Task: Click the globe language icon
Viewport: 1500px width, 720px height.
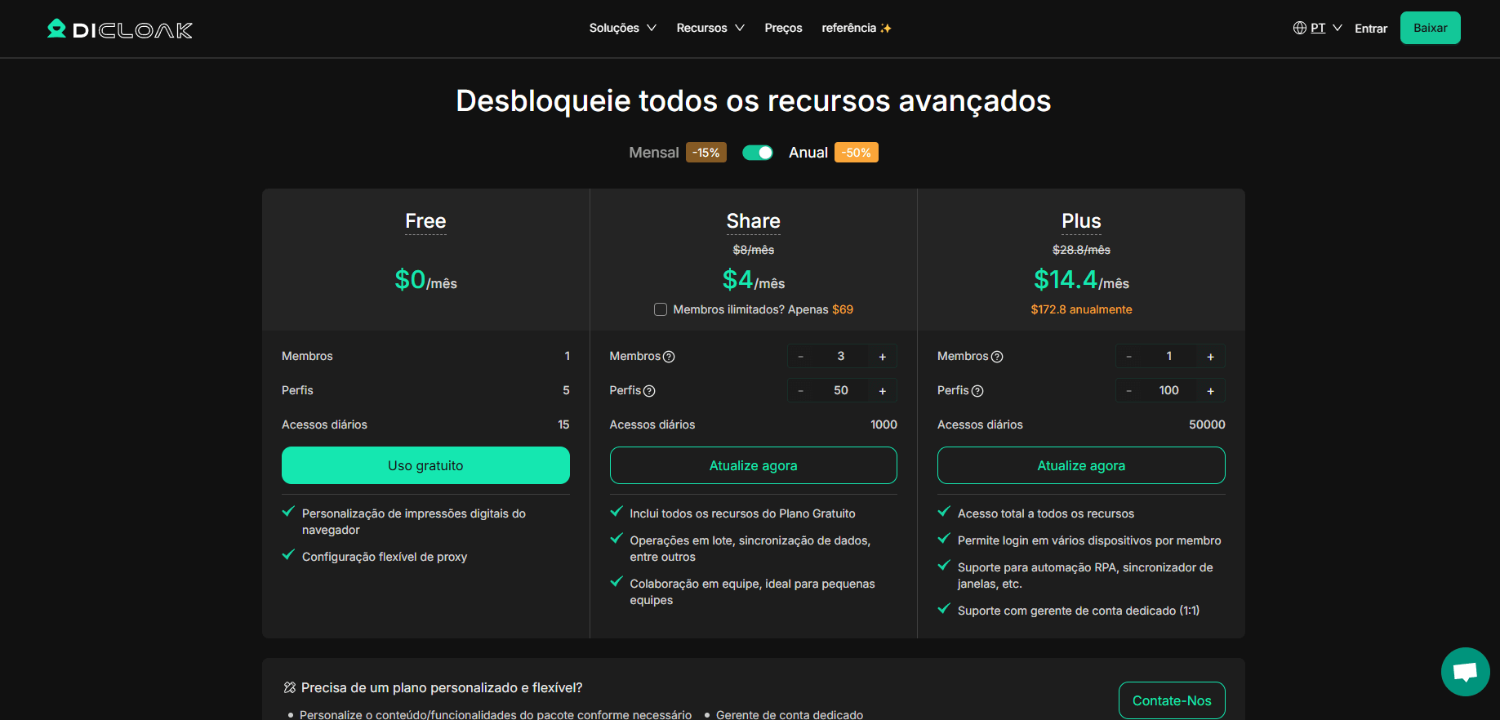Action: [x=1299, y=28]
